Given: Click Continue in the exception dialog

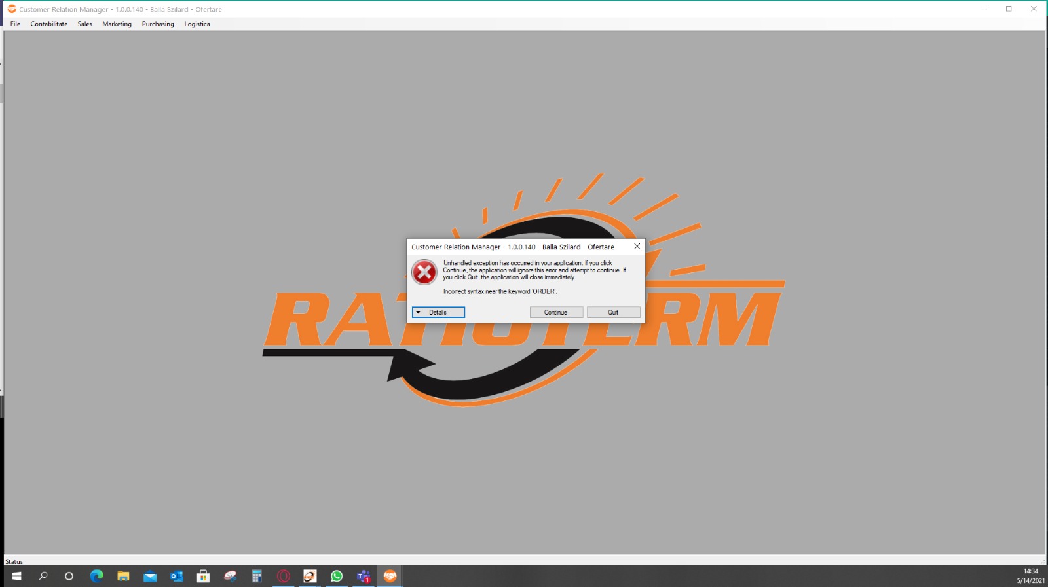Looking at the screenshot, I should click(x=556, y=313).
